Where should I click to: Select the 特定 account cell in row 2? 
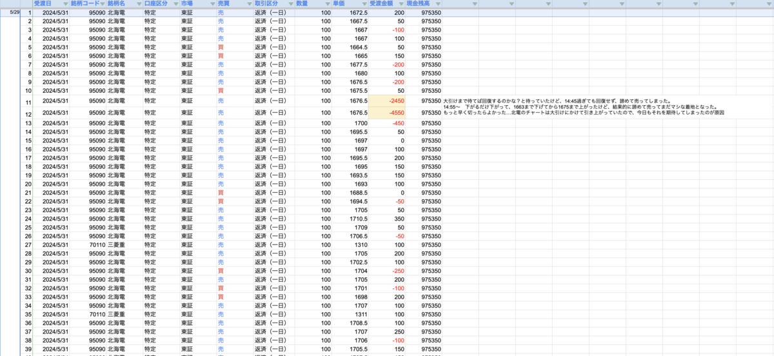pos(161,21)
